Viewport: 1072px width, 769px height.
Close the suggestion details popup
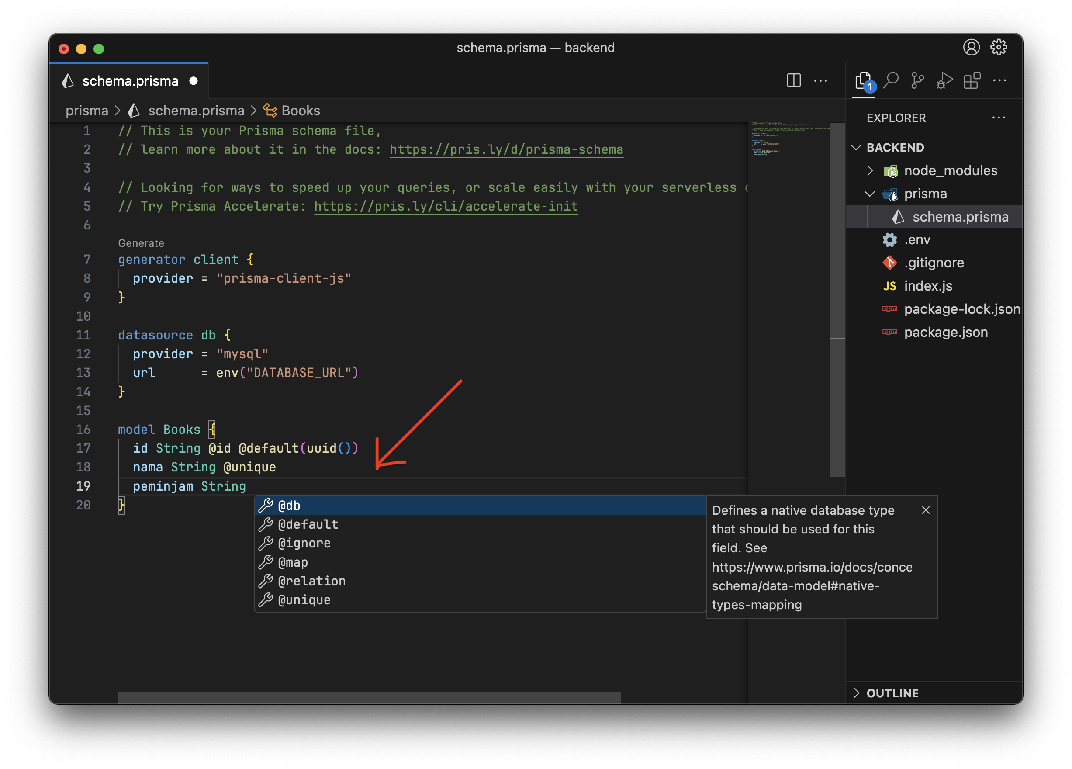click(x=926, y=510)
